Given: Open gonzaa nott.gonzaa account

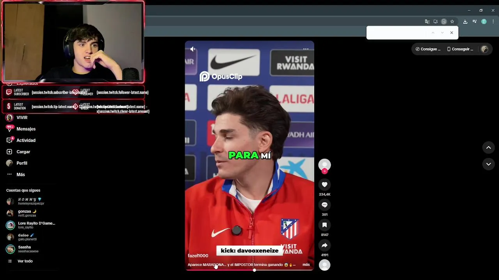Looking at the screenshot, I should (27, 213).
